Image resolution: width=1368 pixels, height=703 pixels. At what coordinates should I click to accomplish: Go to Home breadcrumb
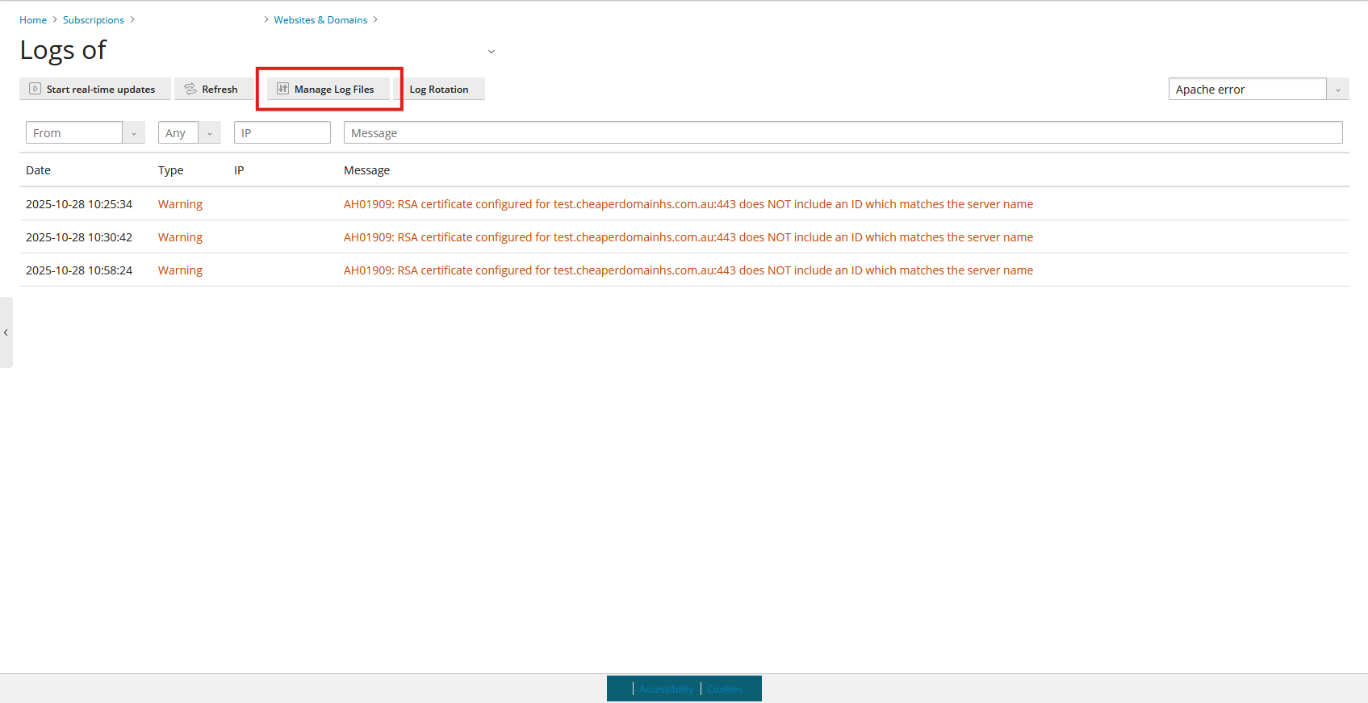(x=33, y=20)
